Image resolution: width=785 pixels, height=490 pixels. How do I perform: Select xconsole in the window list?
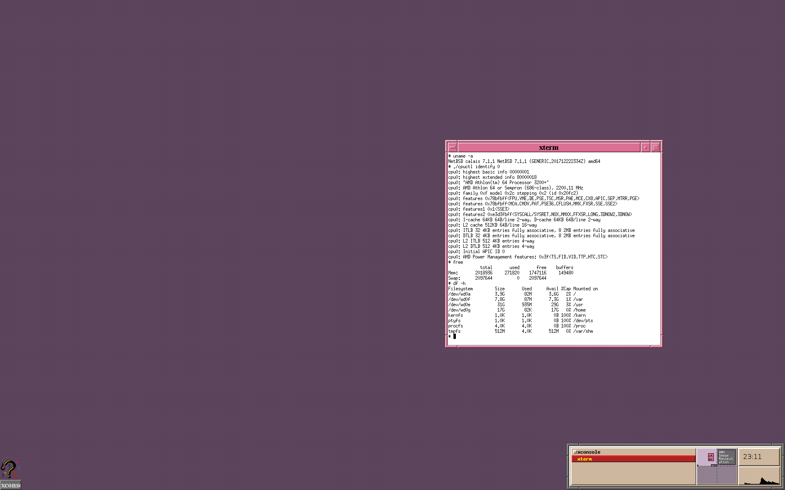589,452
